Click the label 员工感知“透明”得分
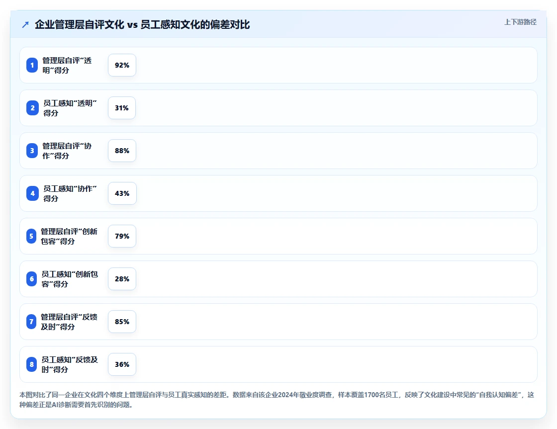557x429 pixels. pos(70,108)
